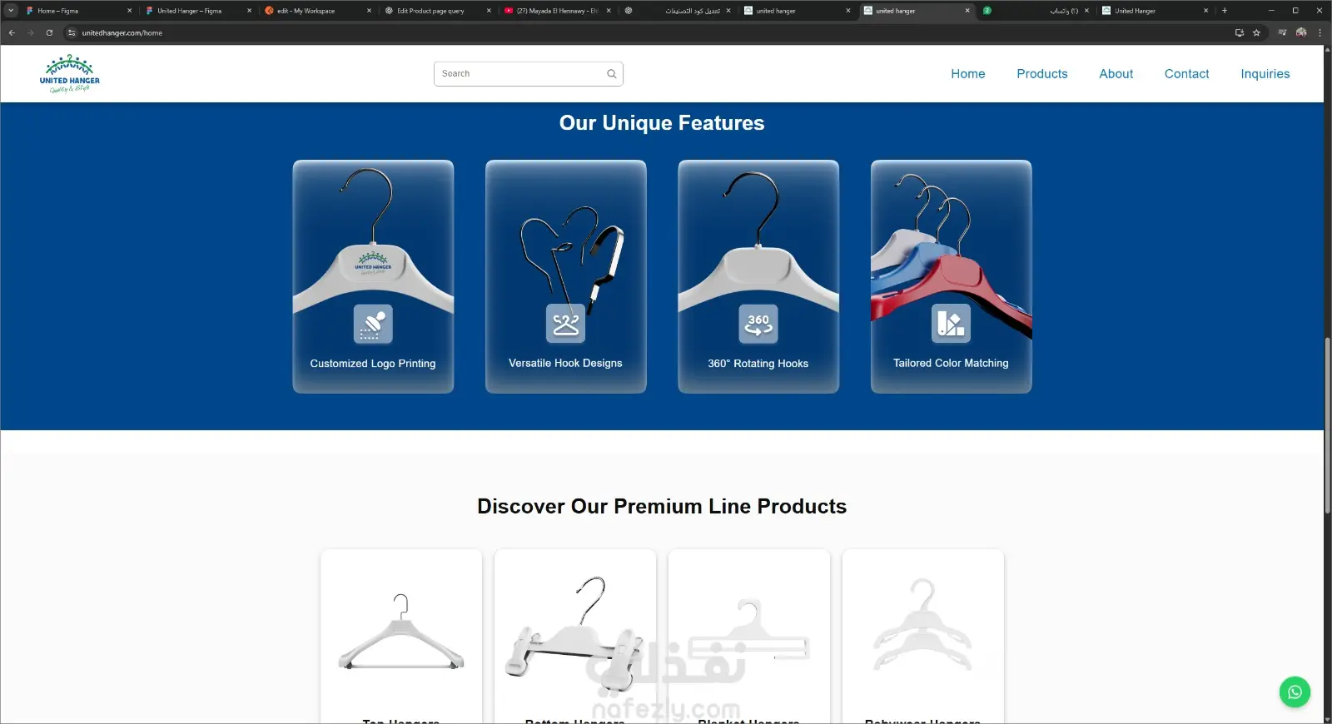Go back using browser back arrow

point(12,33)
